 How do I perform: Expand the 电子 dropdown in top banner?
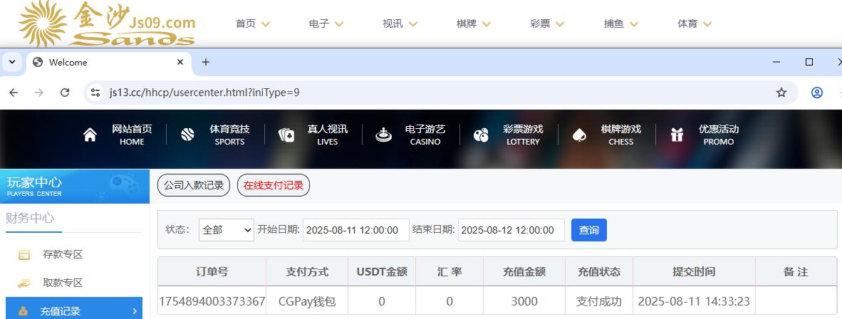click(x=326, y=23)
